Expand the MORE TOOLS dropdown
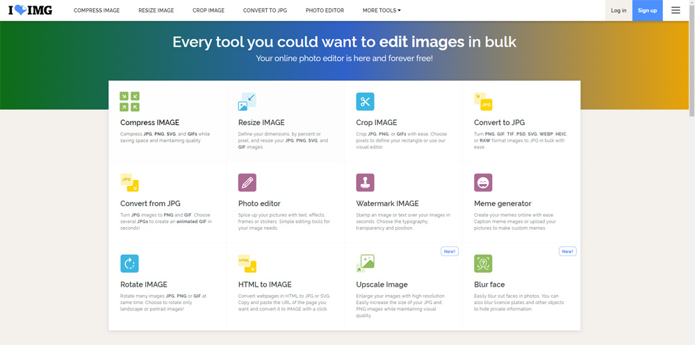Image resolution: width=695 pixels, height=345 pixels. (382, 10)
